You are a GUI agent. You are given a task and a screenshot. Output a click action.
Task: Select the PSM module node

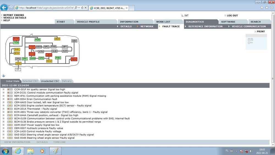click(x=58, y=58)
